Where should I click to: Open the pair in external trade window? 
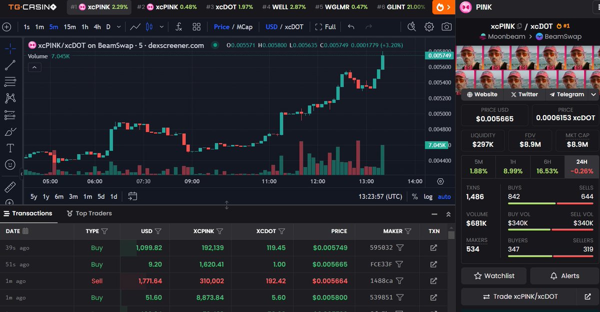587,297
